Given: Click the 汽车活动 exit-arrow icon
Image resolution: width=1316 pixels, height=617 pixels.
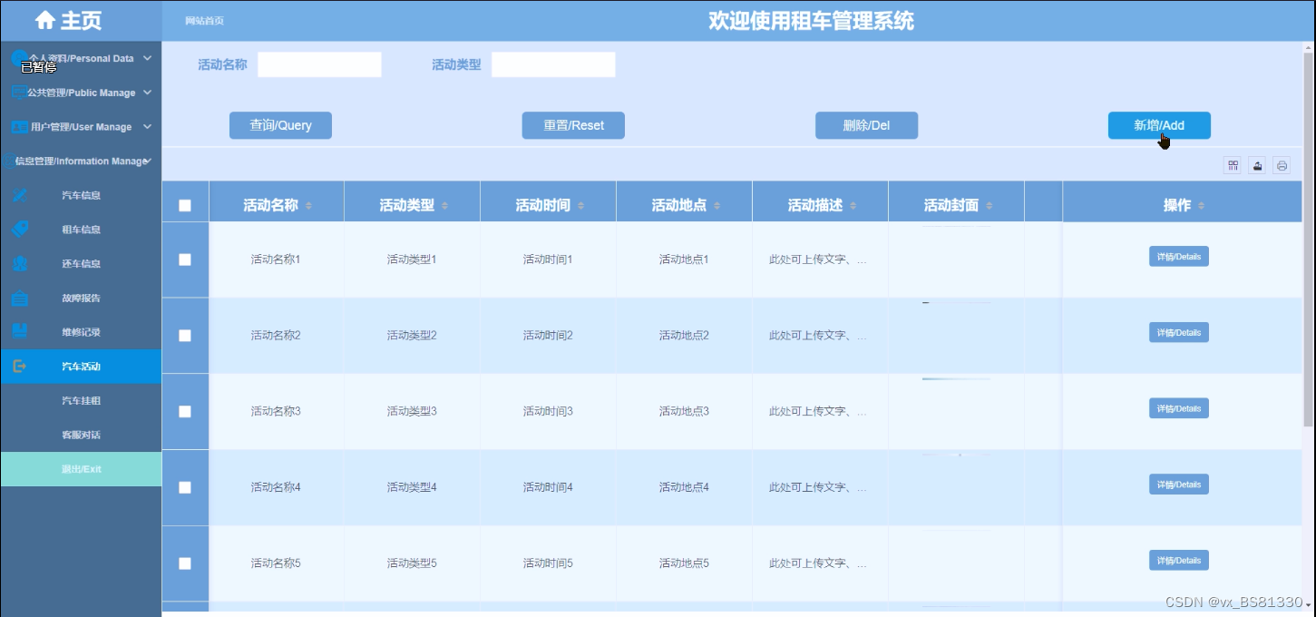Looking at the screenshot, I should point(20,367).
